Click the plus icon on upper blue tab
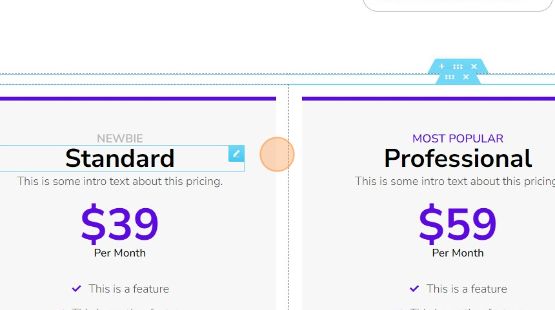Screen dimensions: 555x310 (x=441, y=66)
